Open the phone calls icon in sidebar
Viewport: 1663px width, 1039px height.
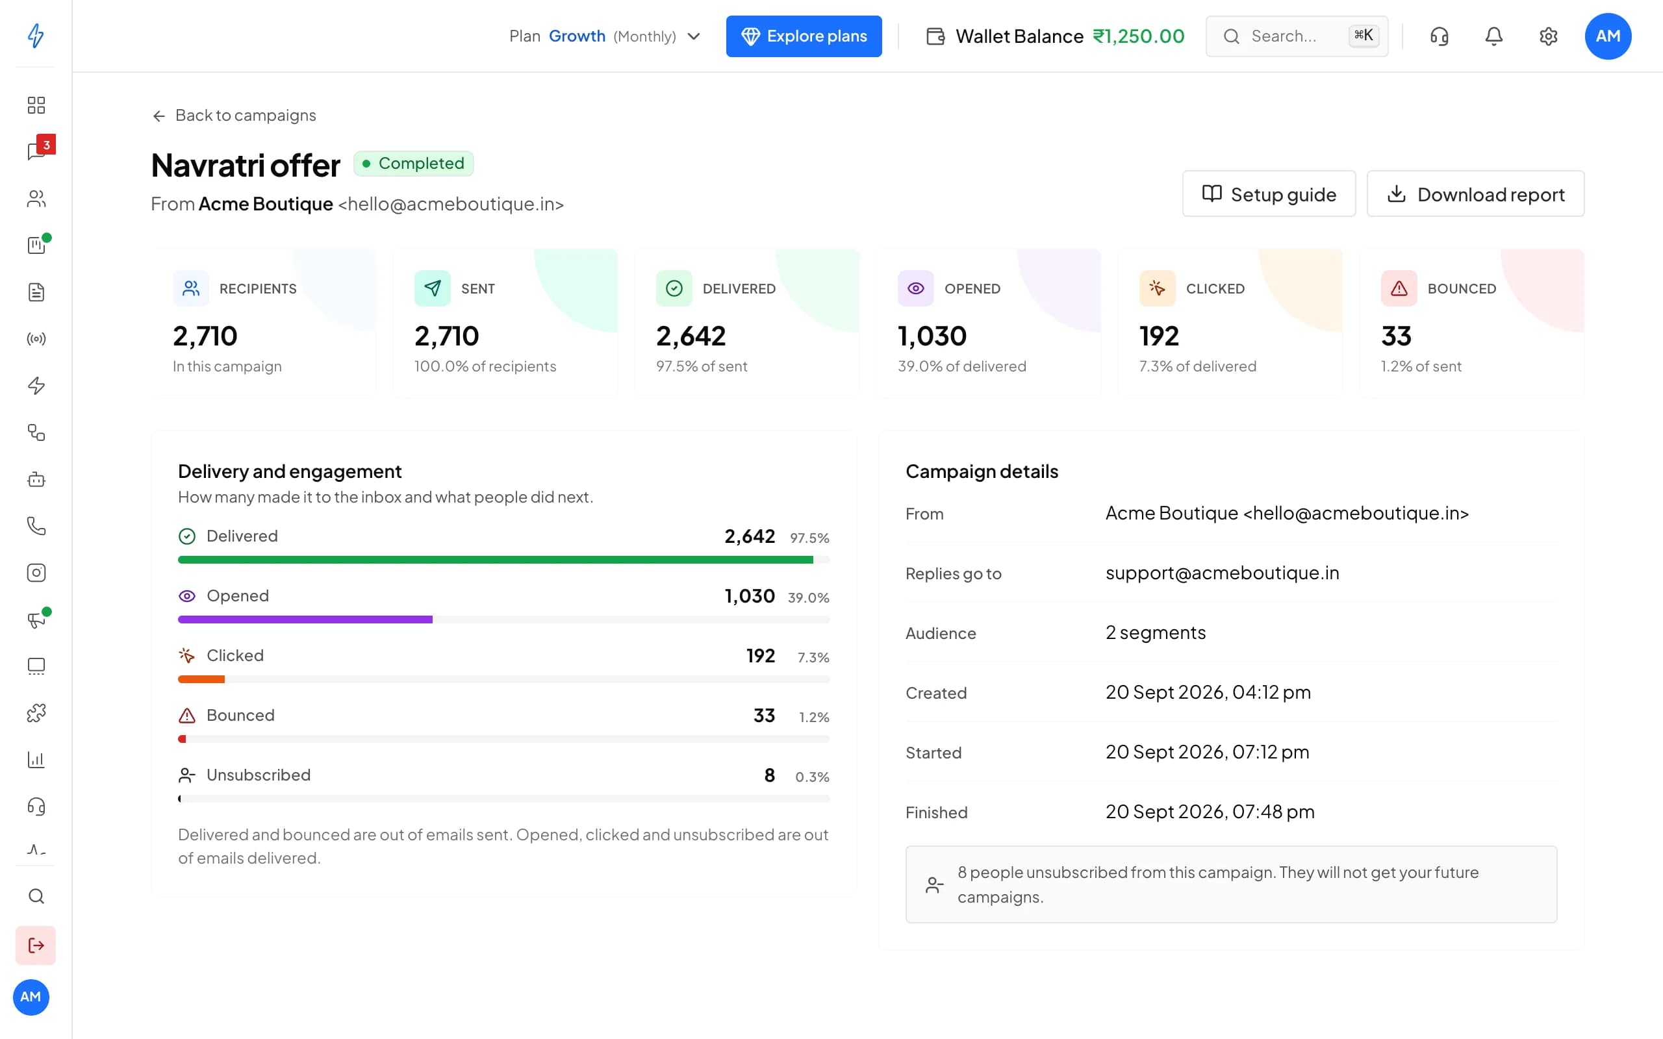click(x=36, y=526)
